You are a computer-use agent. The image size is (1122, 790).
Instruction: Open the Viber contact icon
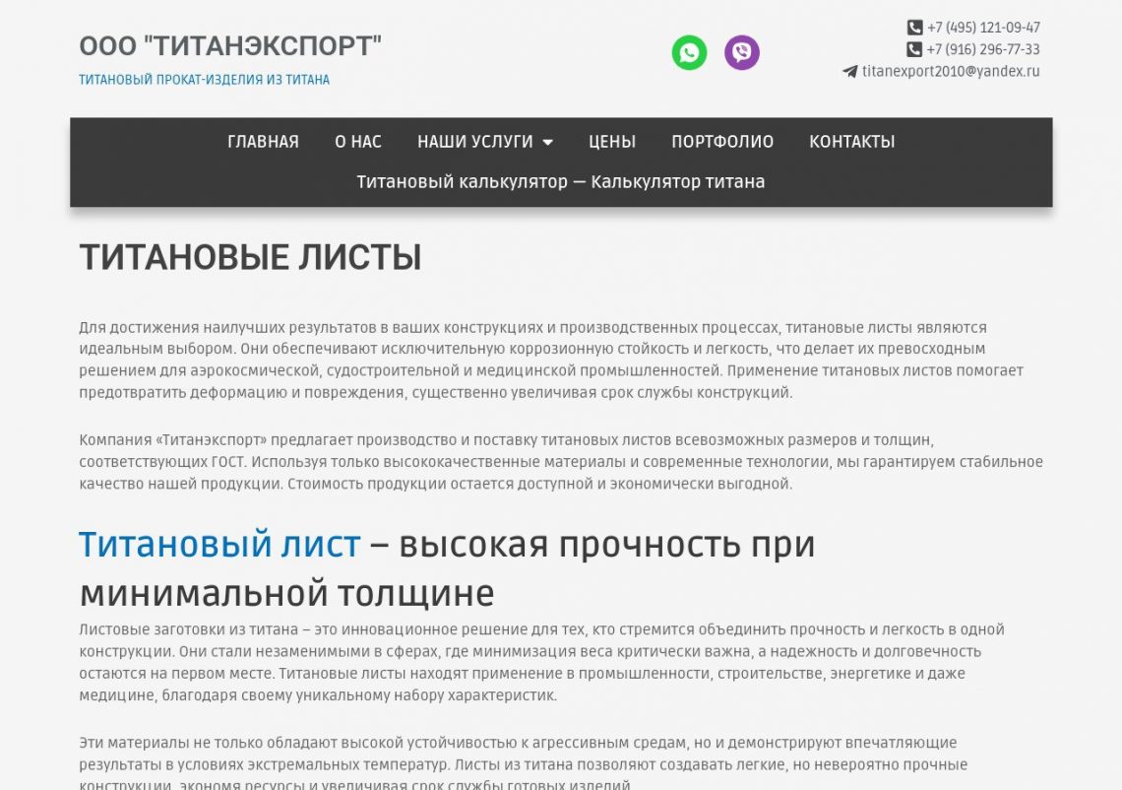742,53
